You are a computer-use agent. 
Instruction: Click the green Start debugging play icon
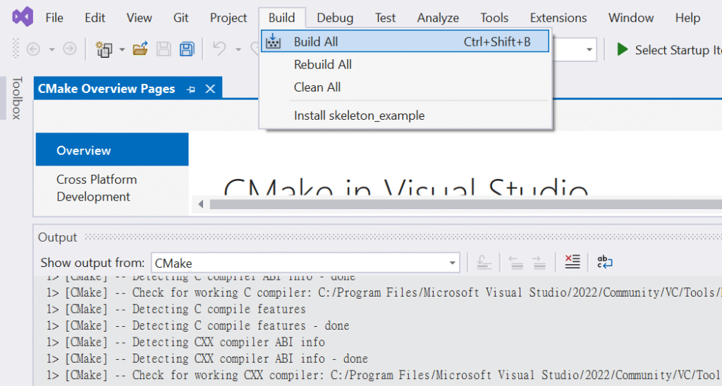[x=622, y=49]
